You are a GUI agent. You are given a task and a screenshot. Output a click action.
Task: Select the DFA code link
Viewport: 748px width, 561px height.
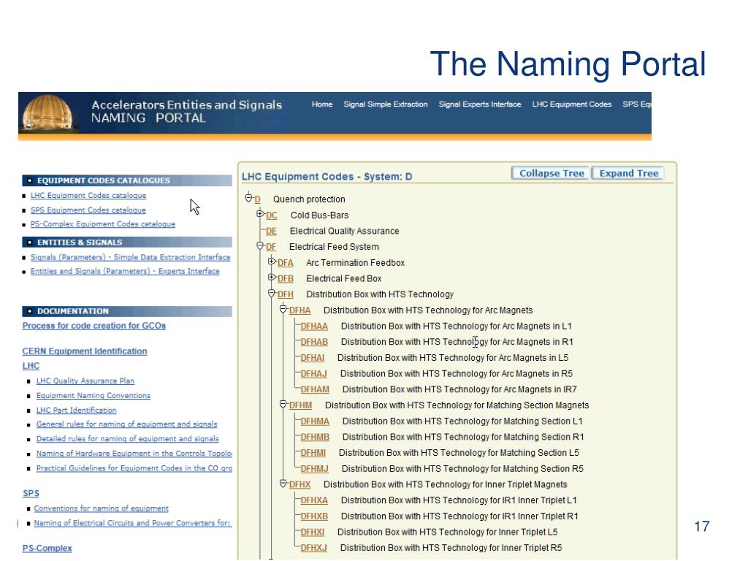coord(286,263)
